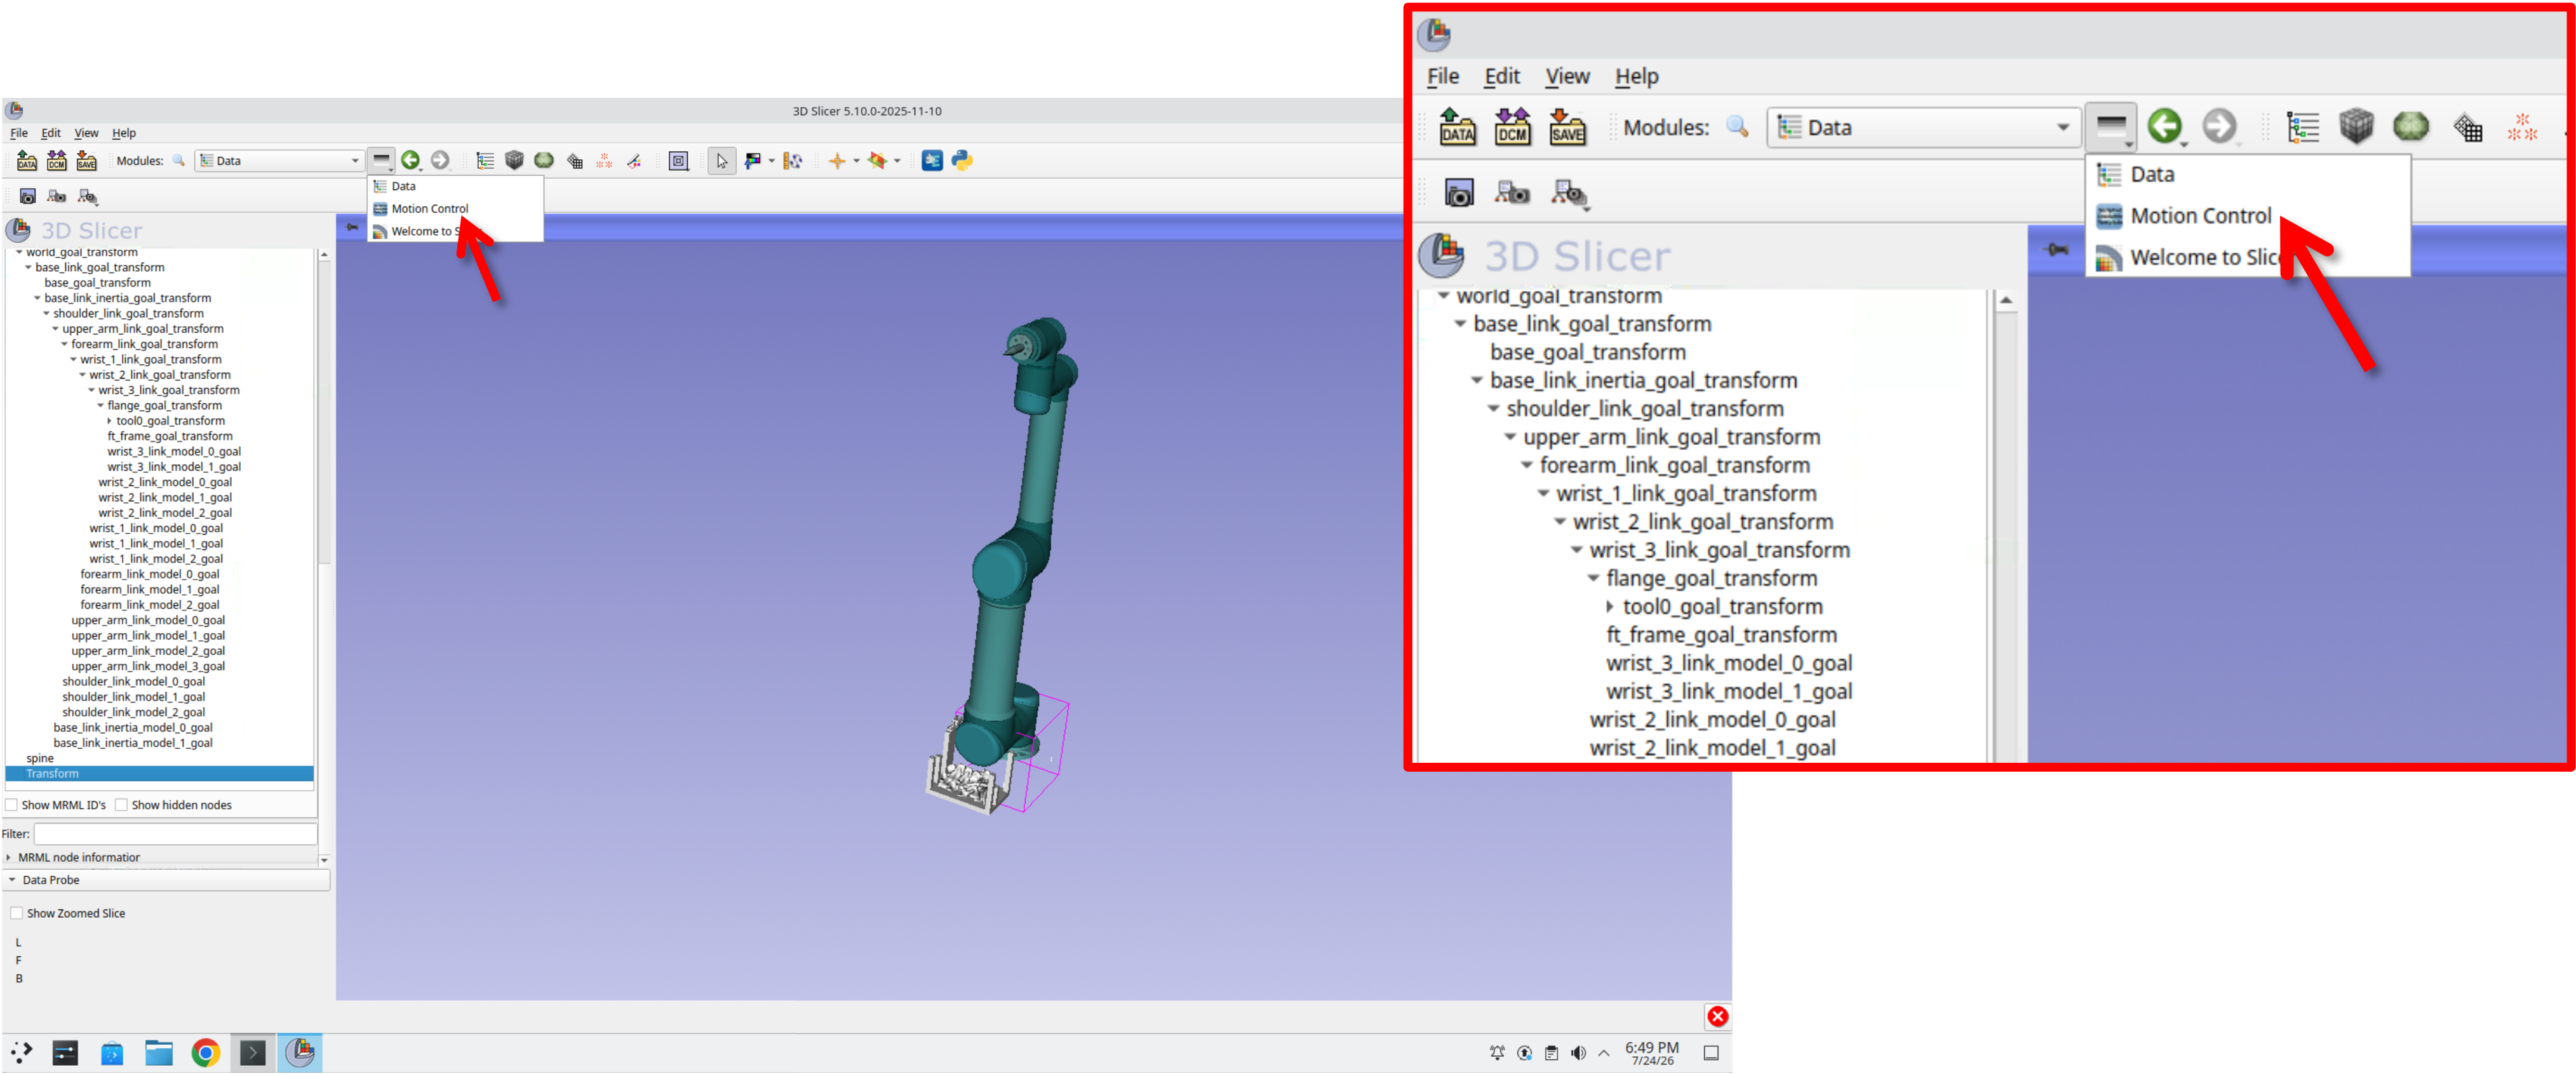Open the Python console icon
The height and width of the screenshot is (1074, 2576).
(x=962, y=160)
